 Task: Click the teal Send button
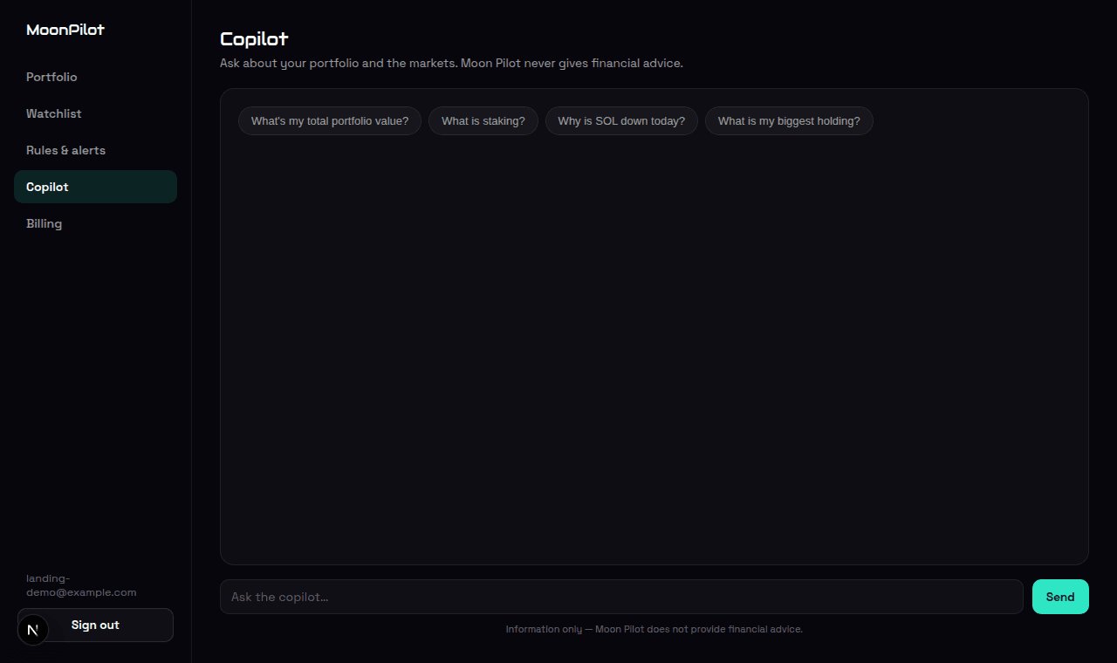(x=1060, y=597)
